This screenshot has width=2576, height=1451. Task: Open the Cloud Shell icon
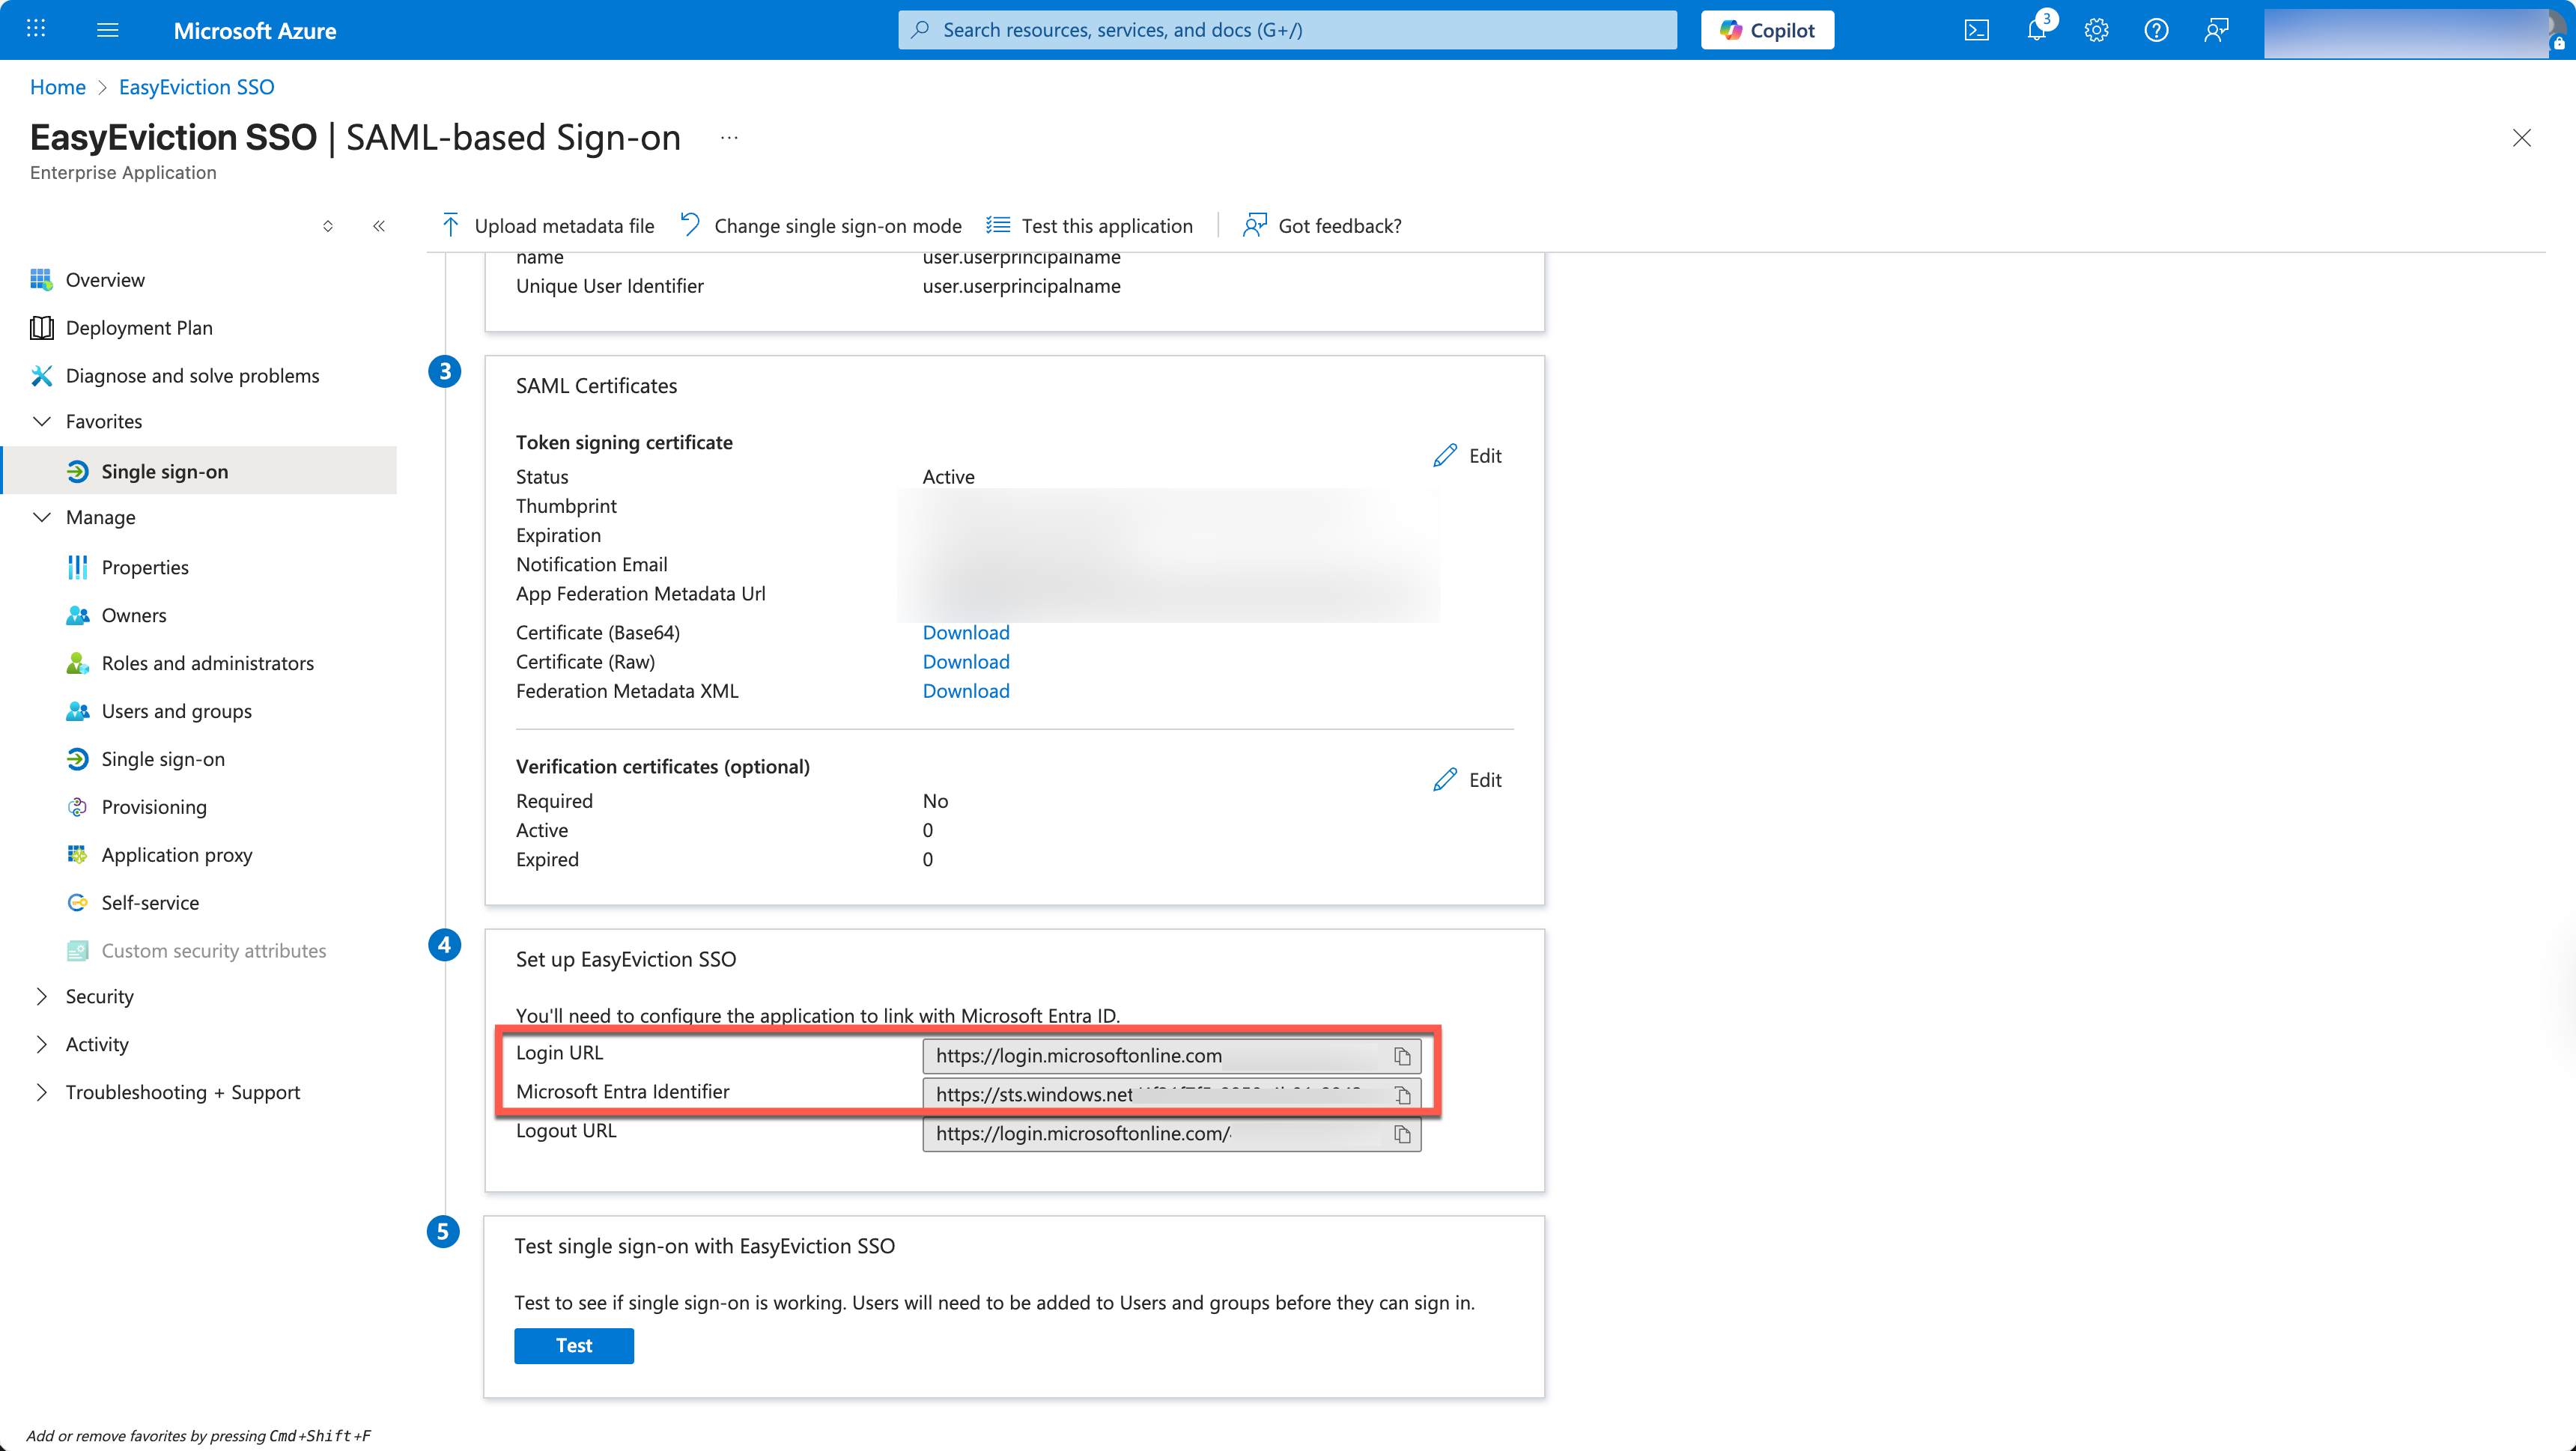pyautogui.click(x=1976, y=30)
